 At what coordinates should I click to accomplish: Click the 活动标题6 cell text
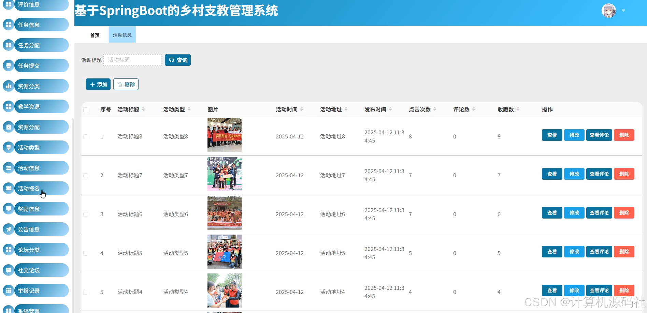pyautogui.click(x=130, y=214)
